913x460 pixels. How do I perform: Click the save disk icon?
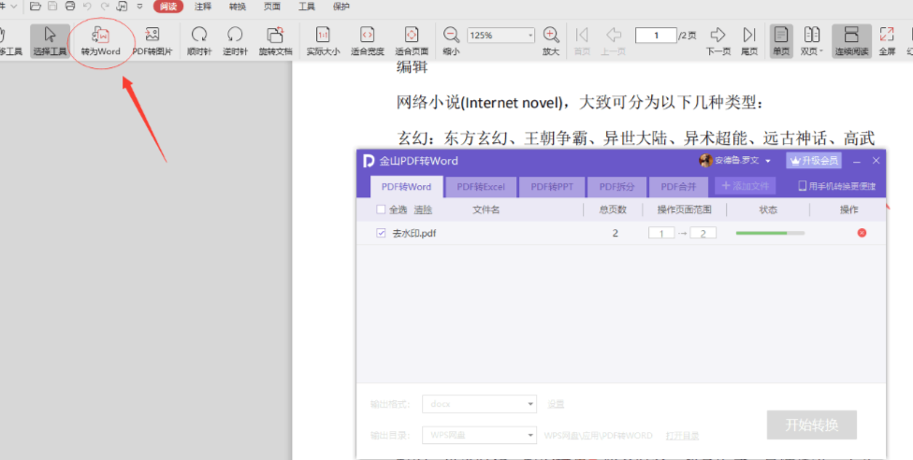coord(52,7)
